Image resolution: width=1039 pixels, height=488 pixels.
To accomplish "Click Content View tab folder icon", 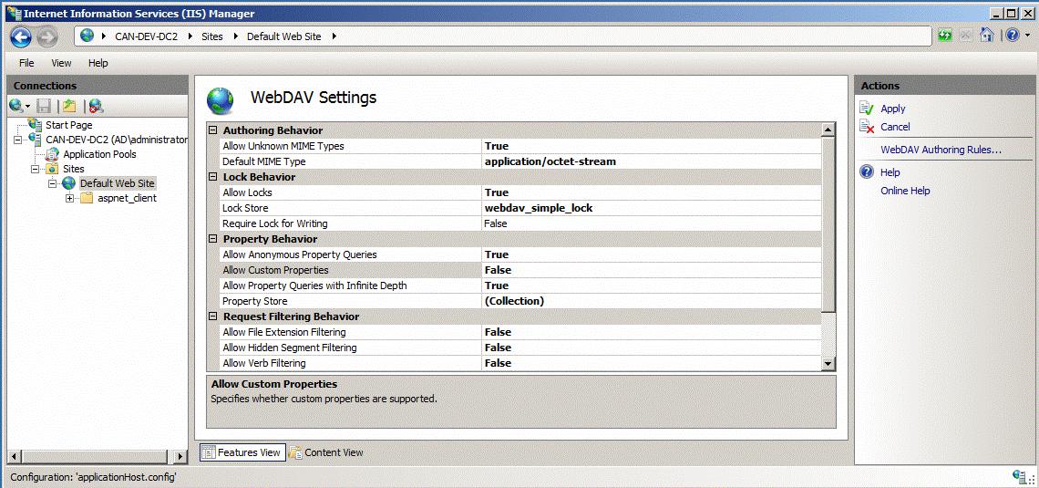I will click(x=295, y=452).
